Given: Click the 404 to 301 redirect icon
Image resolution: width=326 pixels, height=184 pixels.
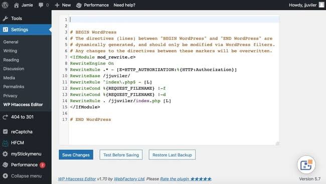Looking at the screenshot, I should [x=6, y=117].
